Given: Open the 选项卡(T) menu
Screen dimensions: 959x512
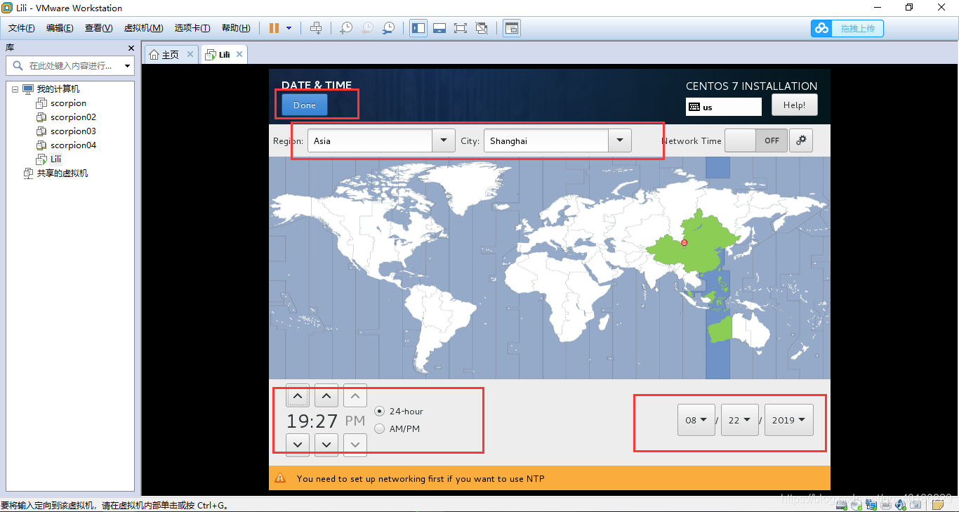Looking at the screenshot, I should (192, 28).
